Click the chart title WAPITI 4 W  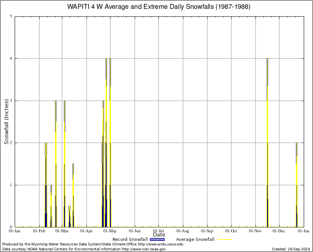pyautogui.click(x=158, y=7)
